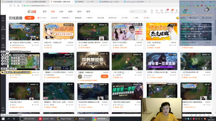Click the browser undo arrow icon
The width and height of the screenshot is (216, 121).
tap(15, 6)
